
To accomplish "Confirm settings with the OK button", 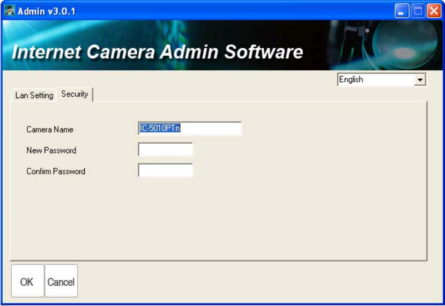I will tap(27, 281).
